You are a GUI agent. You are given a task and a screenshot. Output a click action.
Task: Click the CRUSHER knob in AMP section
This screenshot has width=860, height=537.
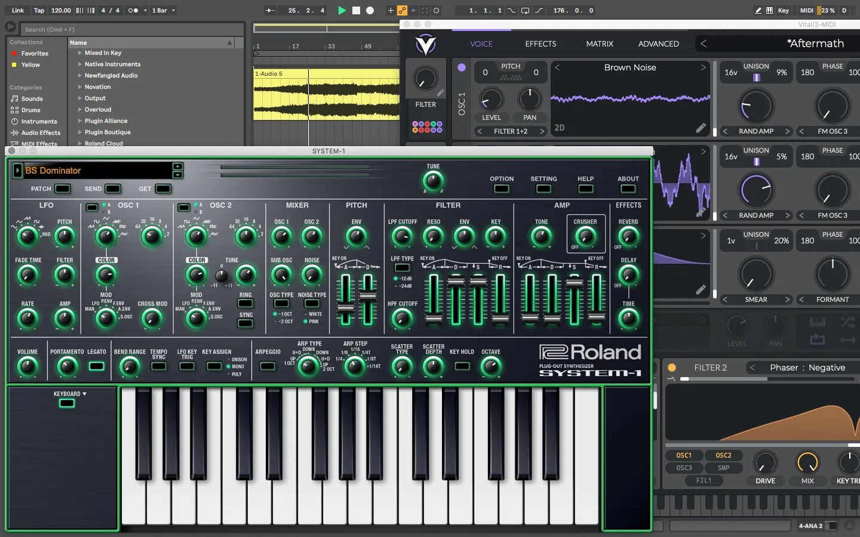(585, 237)
